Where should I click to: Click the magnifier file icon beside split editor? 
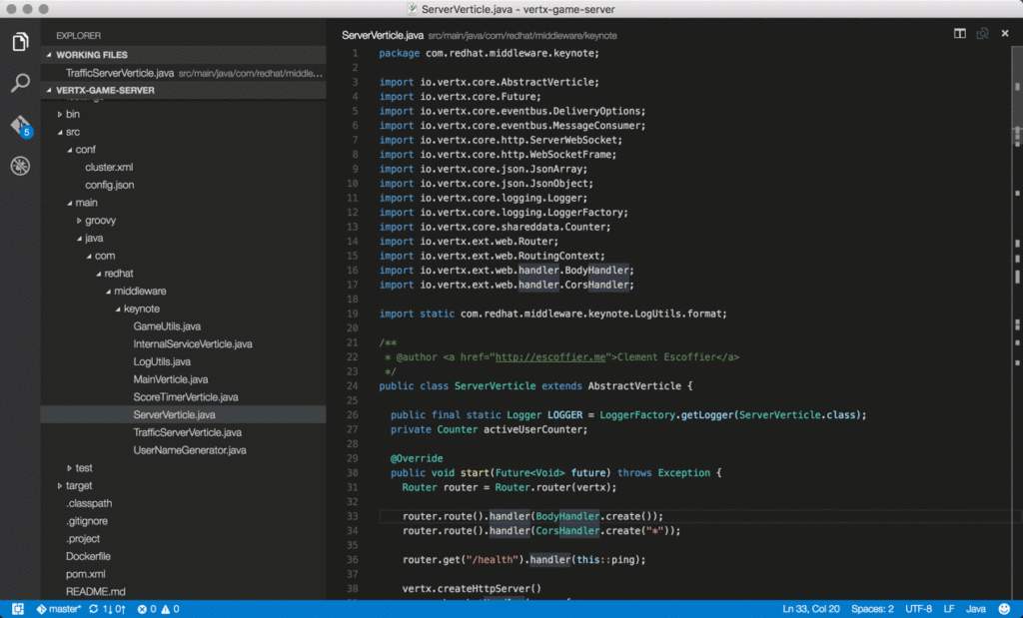pyautogui.click(x=983, y=34)
